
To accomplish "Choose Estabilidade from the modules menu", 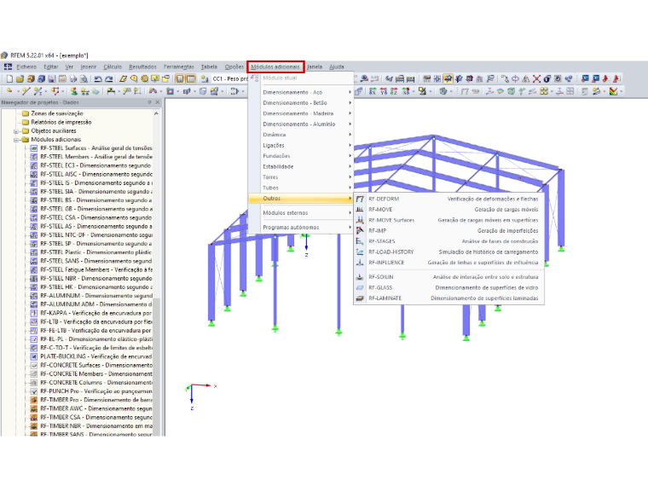I will (301, 166).
